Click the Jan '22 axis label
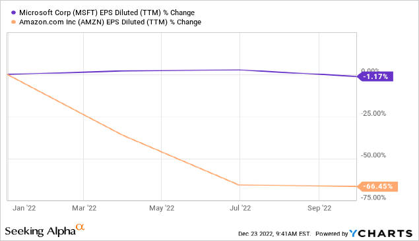Viewport: 419px width, 241px height. point(24,208)
